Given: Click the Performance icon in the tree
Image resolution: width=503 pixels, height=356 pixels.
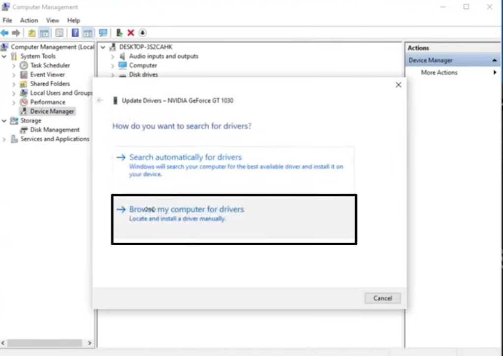Looking at the screenshot, I should (x=24, y=102).
